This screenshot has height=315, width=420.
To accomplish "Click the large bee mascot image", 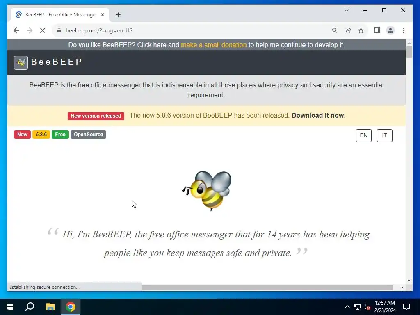I will tap(207, 190).
